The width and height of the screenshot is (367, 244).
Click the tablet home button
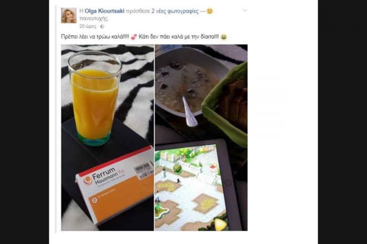pyautogui.click(x=228, y=183)
